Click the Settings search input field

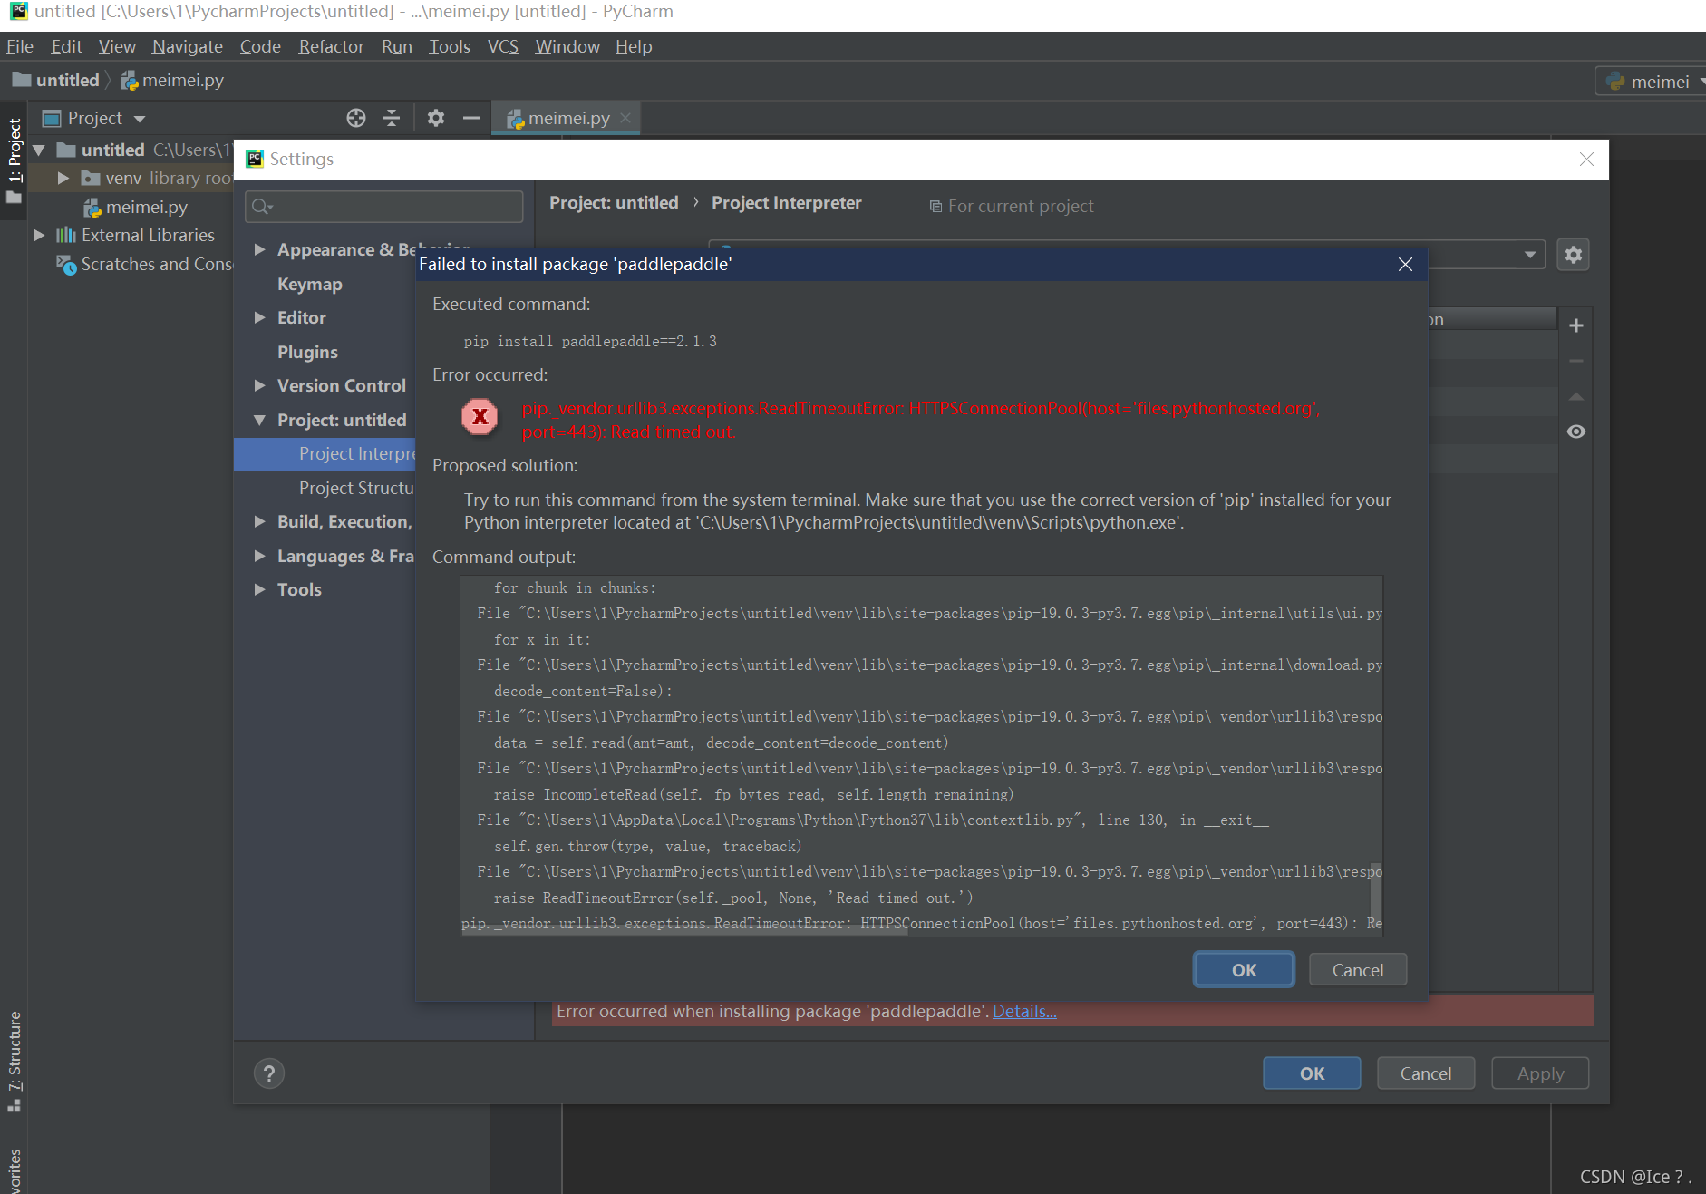tap(384, 207)
